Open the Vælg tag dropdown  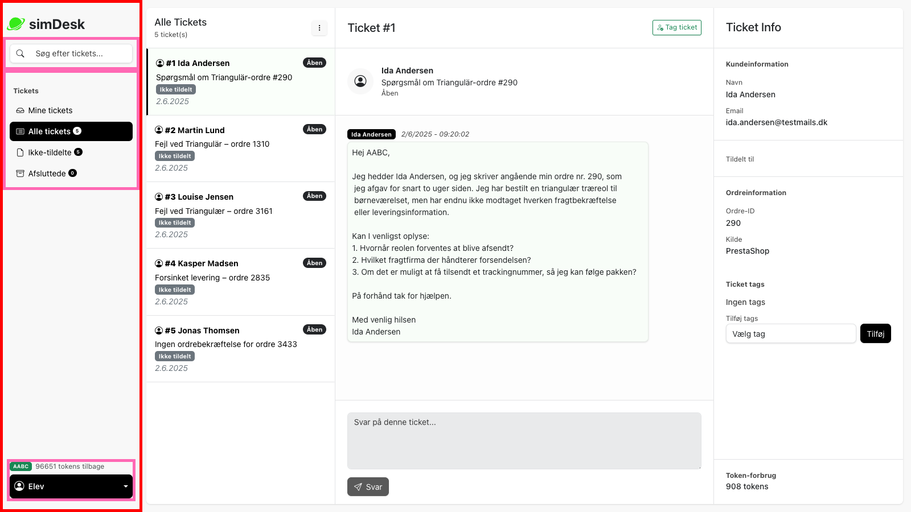click(791, 333)
